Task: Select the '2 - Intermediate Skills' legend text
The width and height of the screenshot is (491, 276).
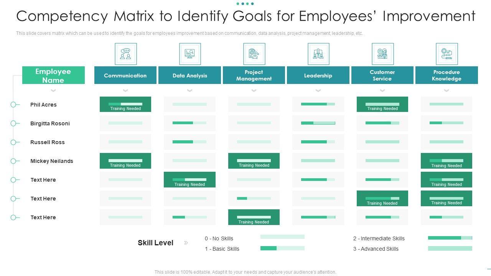Action: tap(379, 238)
